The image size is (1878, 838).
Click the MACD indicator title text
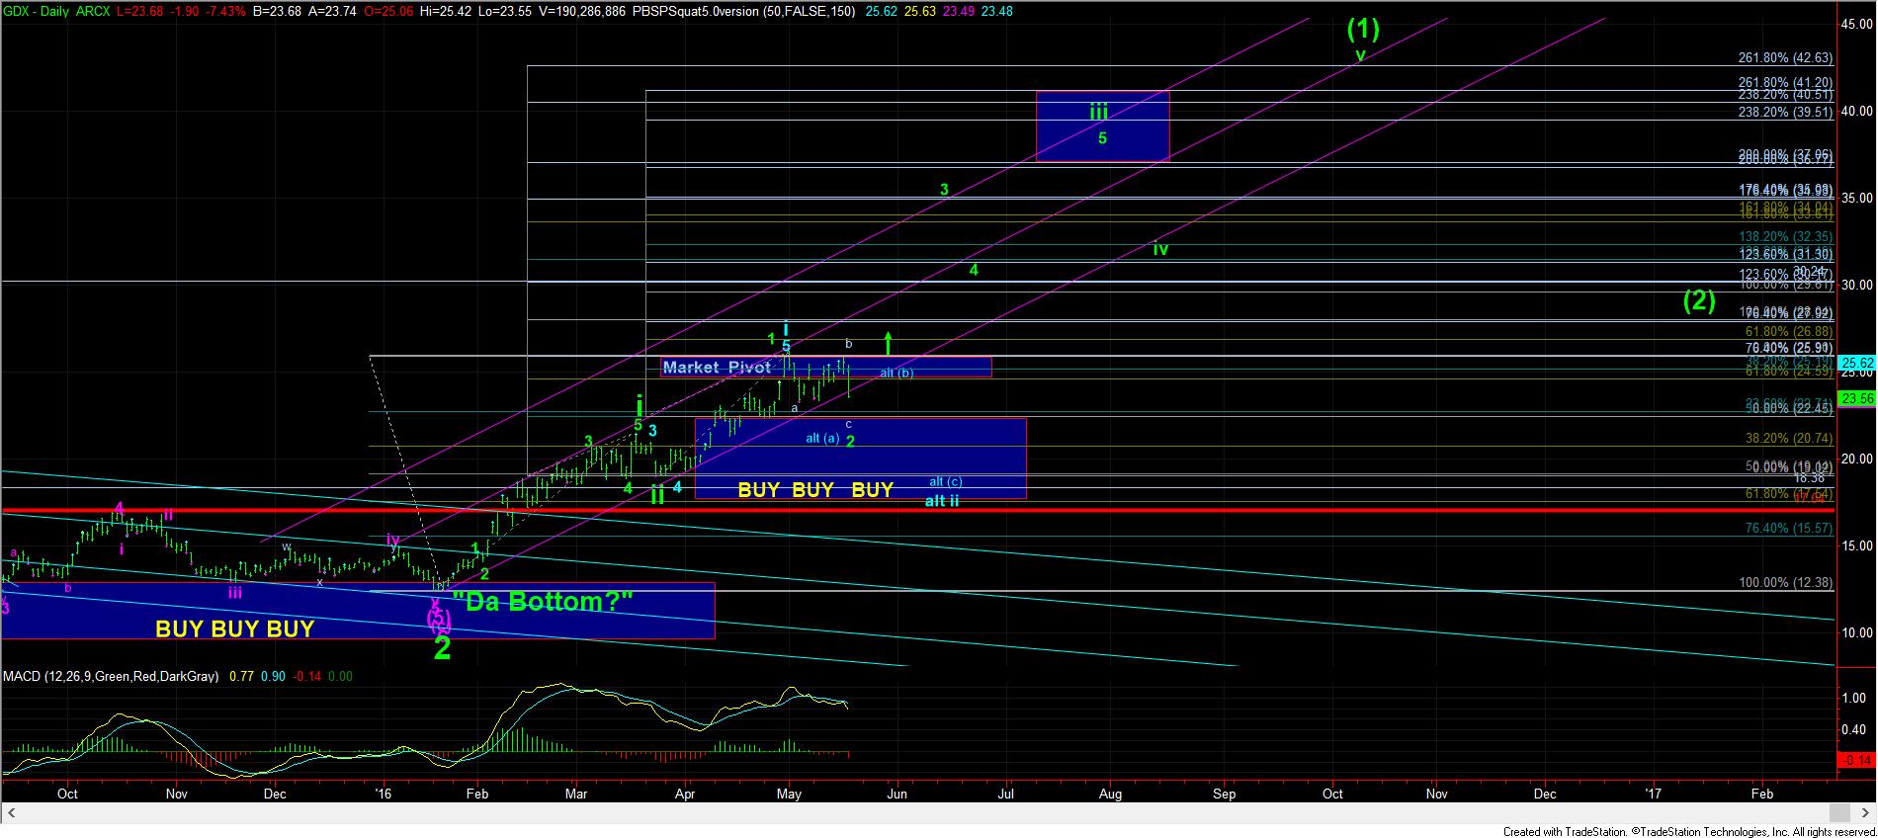[x=111, y=677]
